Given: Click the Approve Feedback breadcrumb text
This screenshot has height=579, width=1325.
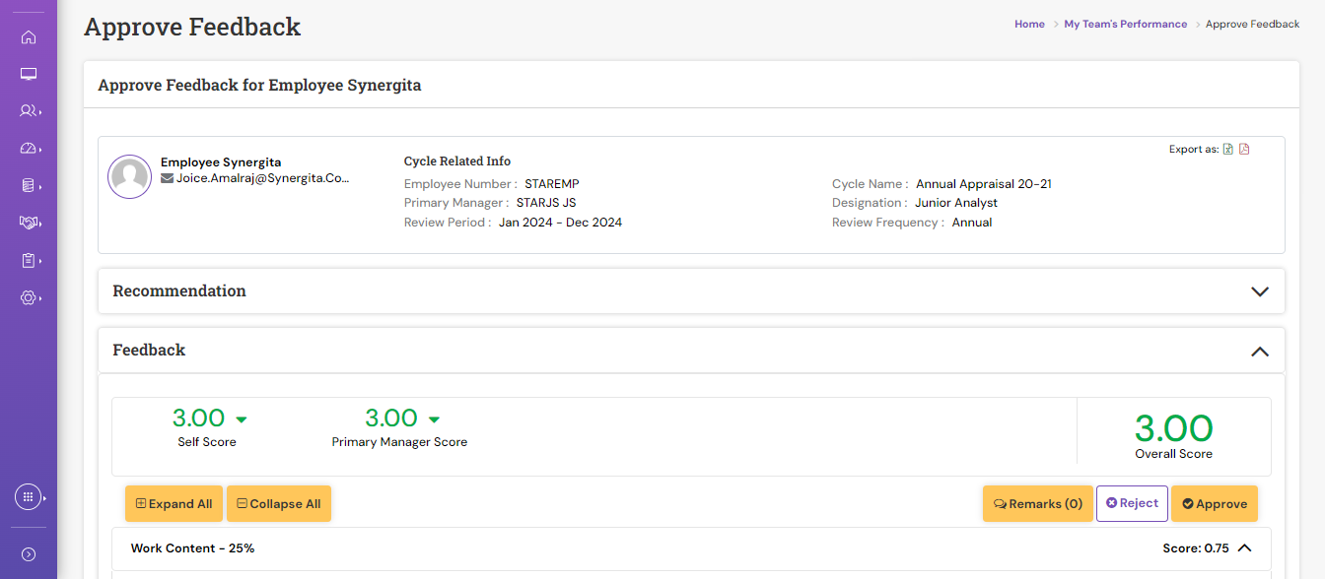Looking at the screenshot, I should point(1252,24).
